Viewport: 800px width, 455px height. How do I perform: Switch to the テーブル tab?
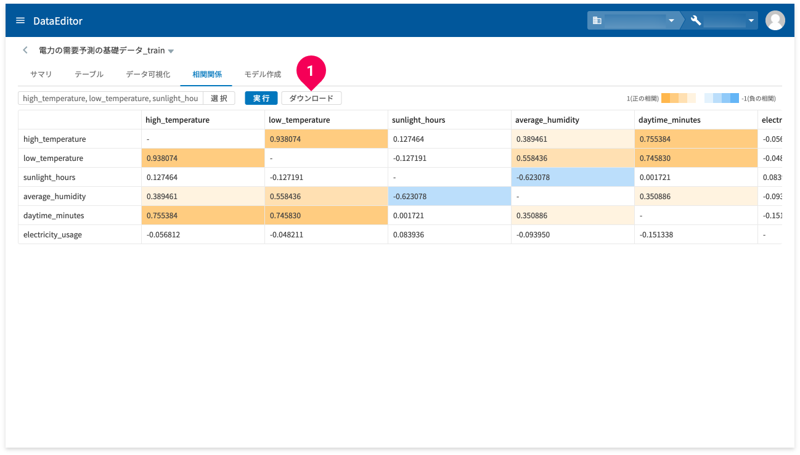(x=89, y=74)
